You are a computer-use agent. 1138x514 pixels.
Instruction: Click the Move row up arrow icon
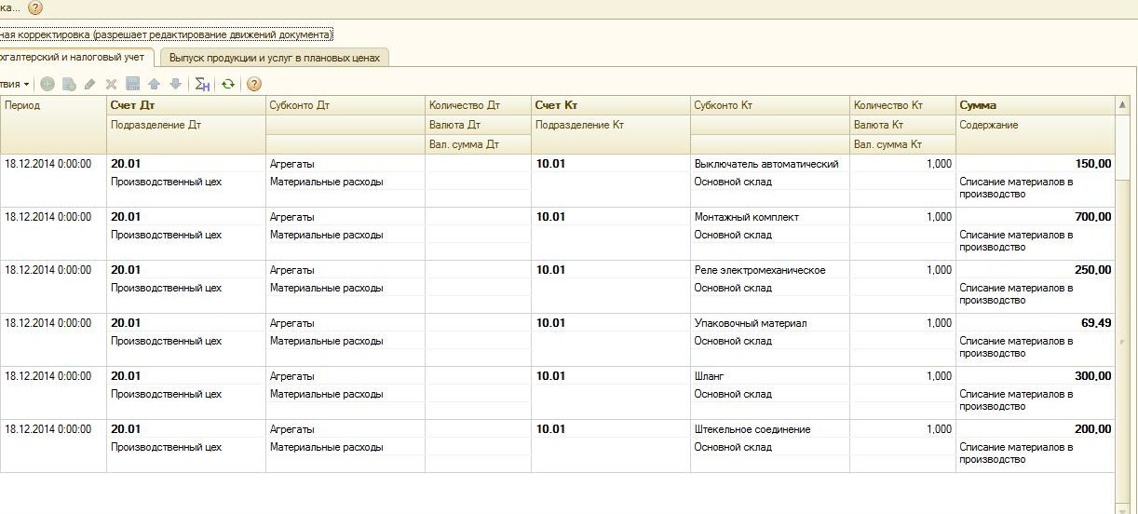[x=155, y=84]
